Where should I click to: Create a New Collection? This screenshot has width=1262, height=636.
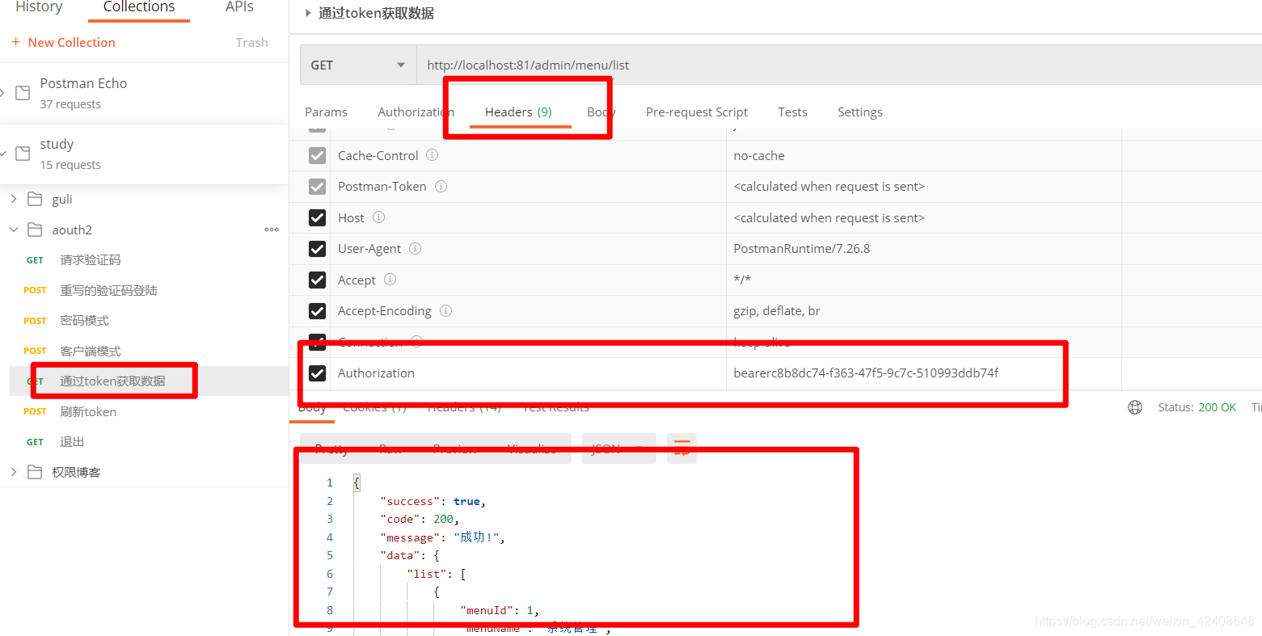(63, 42)
